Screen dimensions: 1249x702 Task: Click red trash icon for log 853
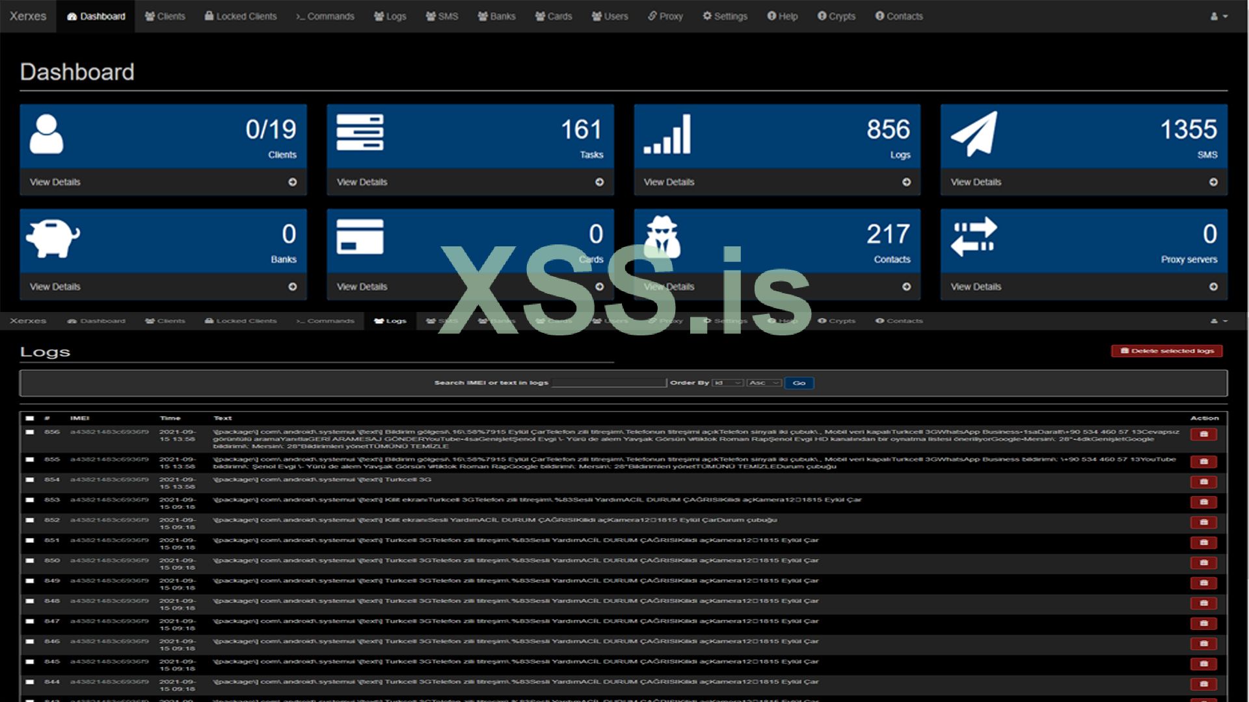click(x=1203, y=502)
